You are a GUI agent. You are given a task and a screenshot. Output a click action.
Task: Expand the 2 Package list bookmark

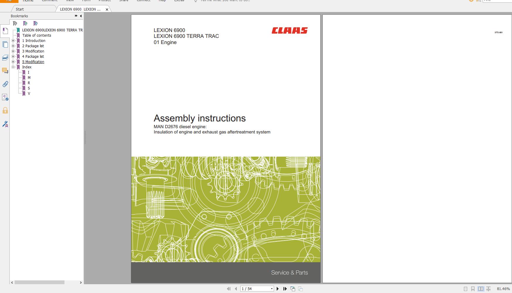(x=13, y=46)
